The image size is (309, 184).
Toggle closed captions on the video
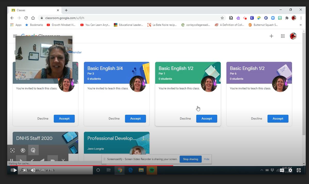[x=282, y=170]
